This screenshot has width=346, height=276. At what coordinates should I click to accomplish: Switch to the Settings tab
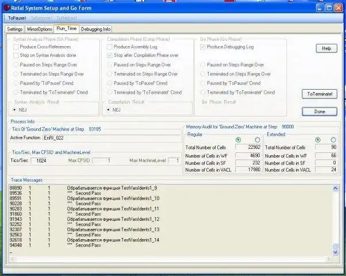click(x=15, y=29)
